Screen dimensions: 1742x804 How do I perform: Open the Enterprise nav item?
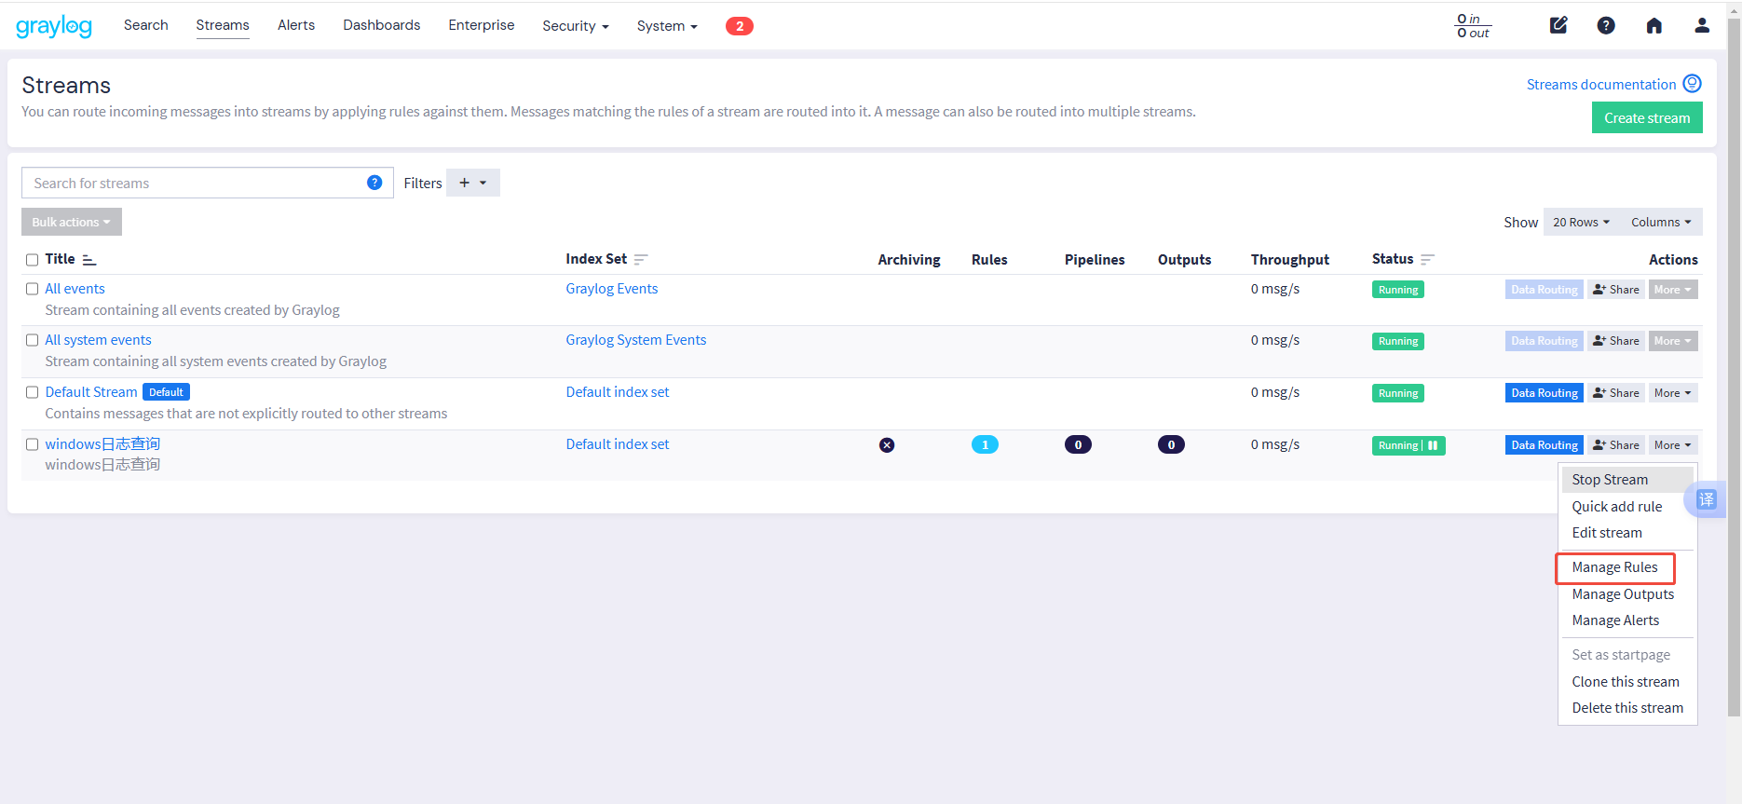tap(482, 25)
